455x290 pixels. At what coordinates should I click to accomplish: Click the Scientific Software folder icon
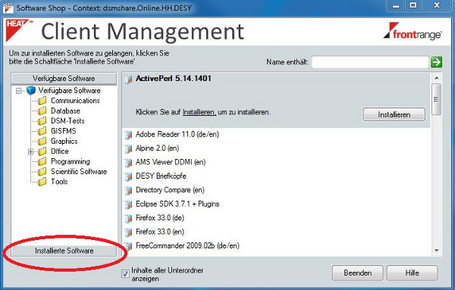[42, 172]
